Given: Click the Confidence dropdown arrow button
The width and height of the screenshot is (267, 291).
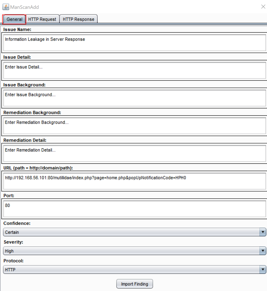Looking at the screenshot, I should click(263, 232).
